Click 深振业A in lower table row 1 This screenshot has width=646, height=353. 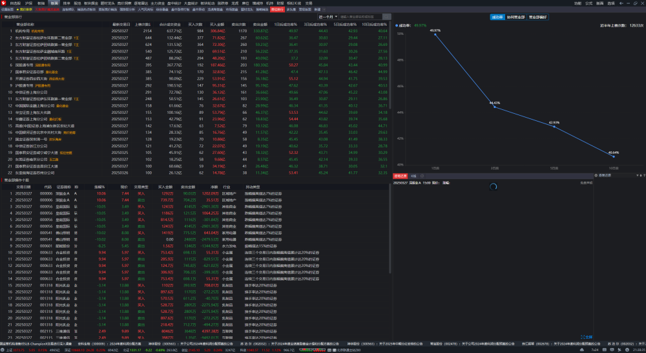pyautogui.click(x=62, y=193)
